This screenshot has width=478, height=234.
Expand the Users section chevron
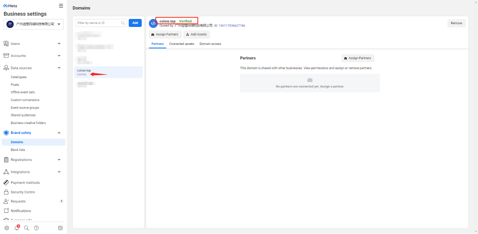coord(59,44)
